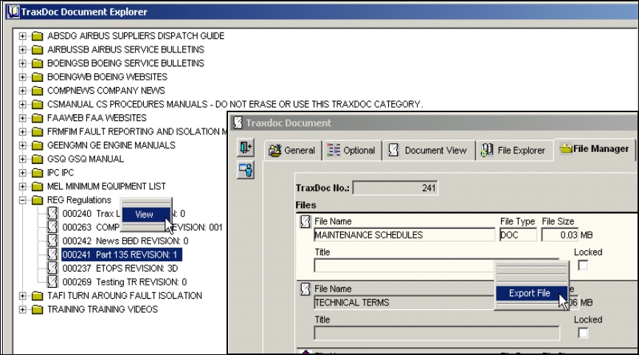Viewport: 639px width, 355px height.
Task: Switch to the Optional tab
Action: coord(352,151)
